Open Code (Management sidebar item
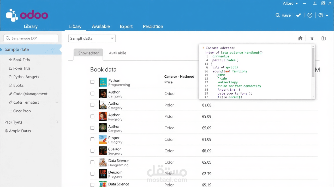 click(x=30, y=94)
